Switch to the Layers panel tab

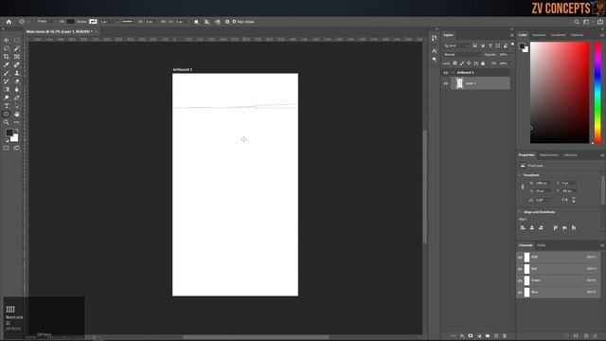pos(448,35)
